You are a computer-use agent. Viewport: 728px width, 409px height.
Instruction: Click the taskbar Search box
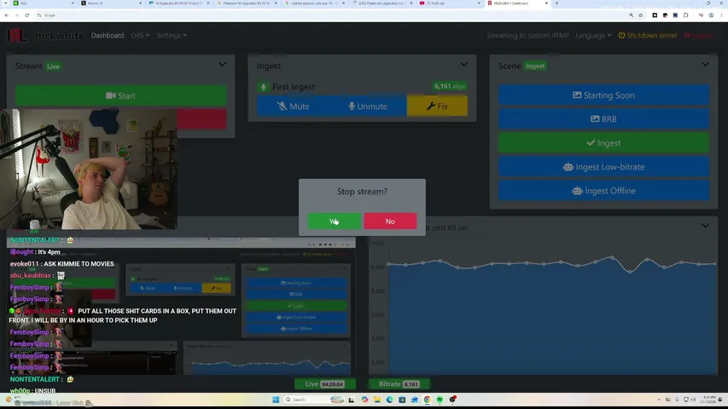(x=313, y=400)
